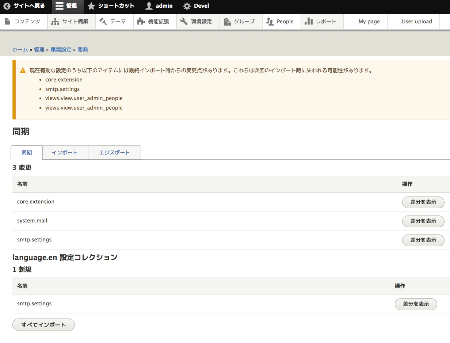Show diff for core.extension
Screen dimensions: 450x343
click(423, 202)
